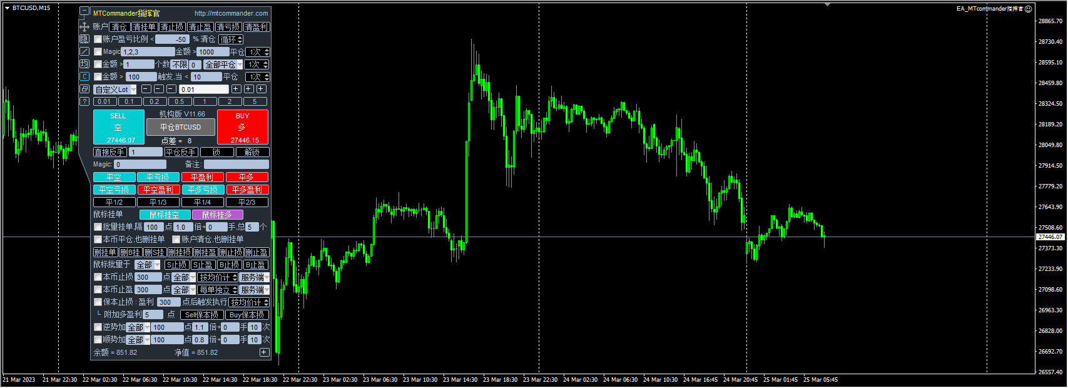This screenshot has height=388, width=1068.
Task: Enable the 批量挂单 checkbox
Action: (98, 227)
